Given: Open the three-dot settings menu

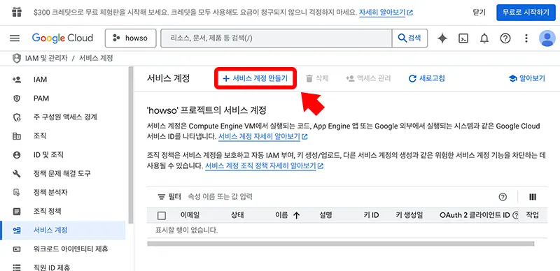Looking at the screenshot, I should (x=526, y=38).
